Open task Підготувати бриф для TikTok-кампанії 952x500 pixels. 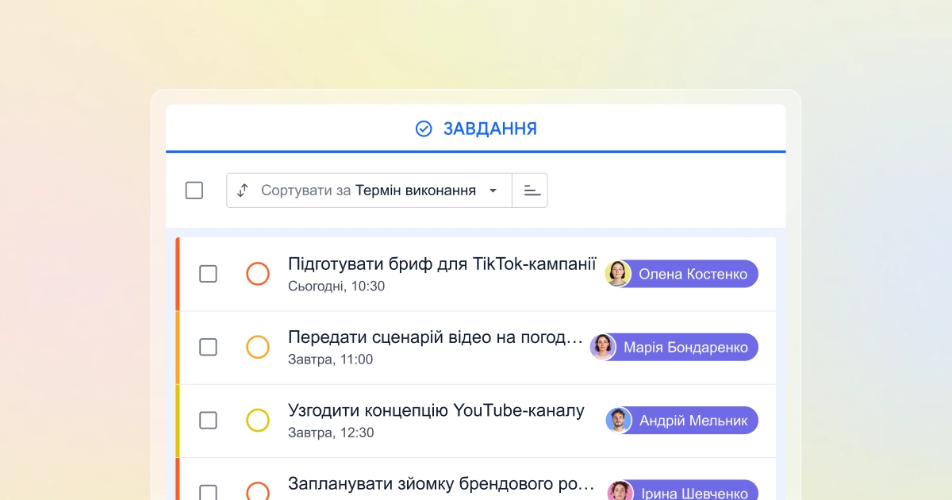pyautogui.click(x=442, y=263)
